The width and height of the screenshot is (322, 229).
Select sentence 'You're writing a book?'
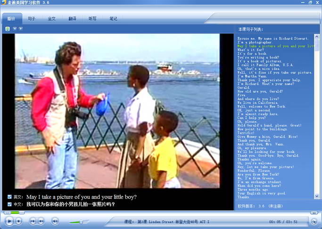pyautogui.click(x=258, y=57)
